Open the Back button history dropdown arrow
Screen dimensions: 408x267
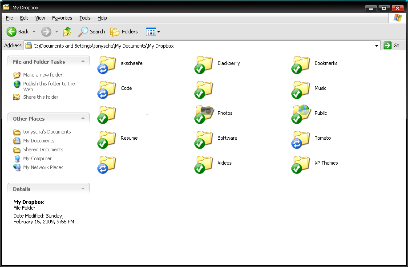coord(34,32)
